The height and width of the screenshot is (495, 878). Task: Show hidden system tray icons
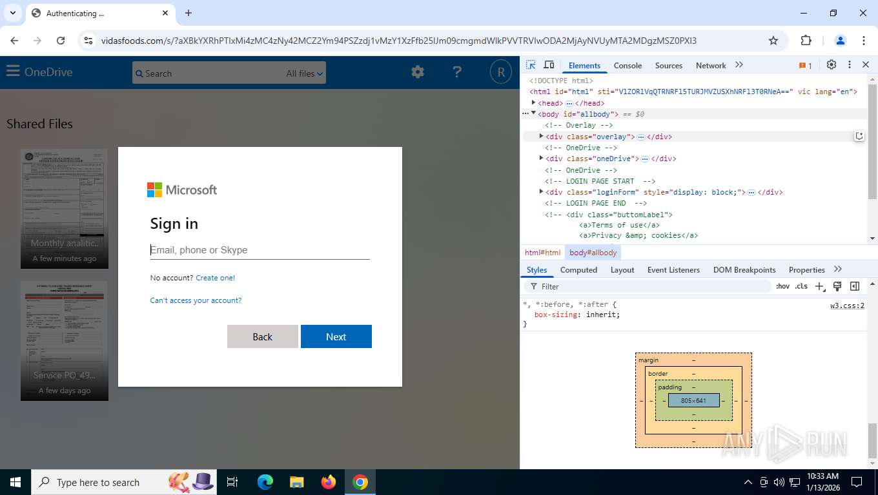click(x=748, y=482)
